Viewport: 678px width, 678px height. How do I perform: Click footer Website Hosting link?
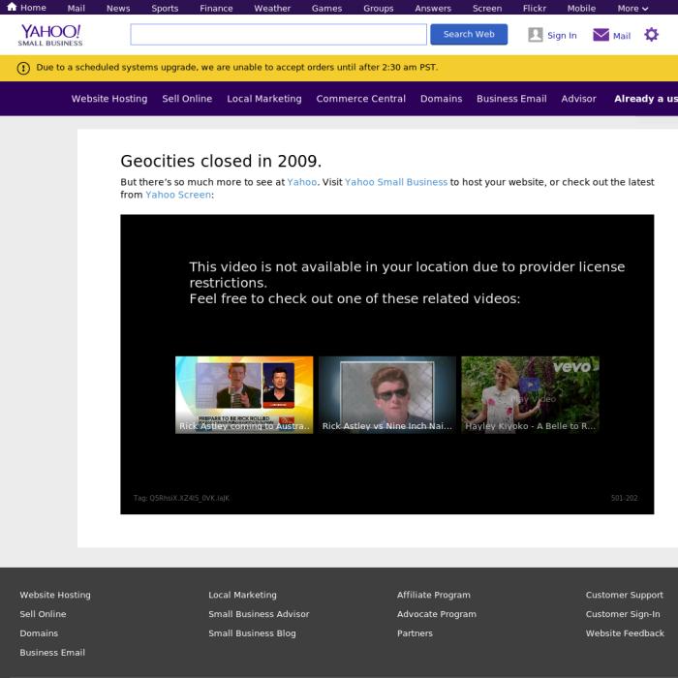pyautogui.click(x=55, y=595)
